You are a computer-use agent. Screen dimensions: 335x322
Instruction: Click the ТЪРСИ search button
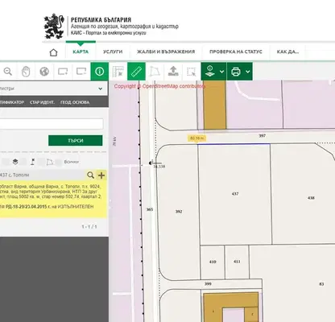point(76,140)
